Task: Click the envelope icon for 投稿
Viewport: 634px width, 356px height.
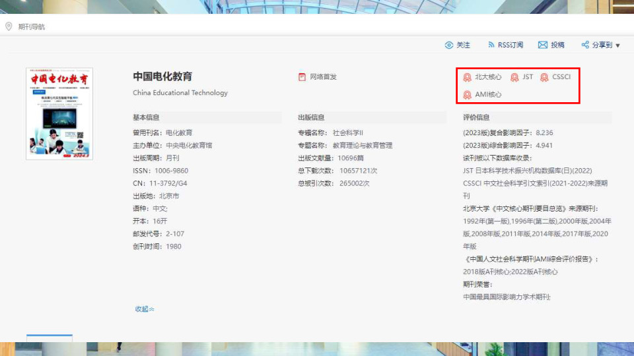Action: (x=543, y=45)
